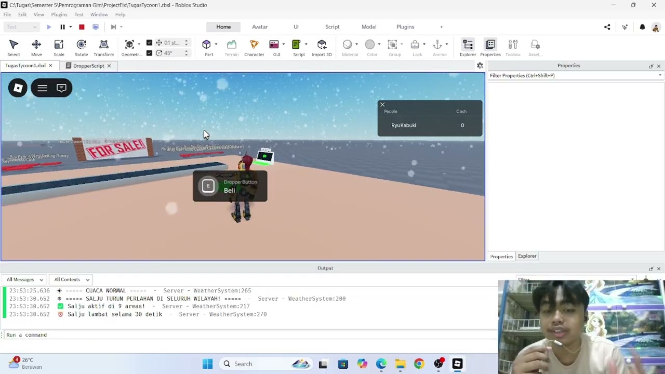Image resolution: width=665 pixels, height=374 pixels.
Task: Open the Toolbox panel
Action: point(513,48)
